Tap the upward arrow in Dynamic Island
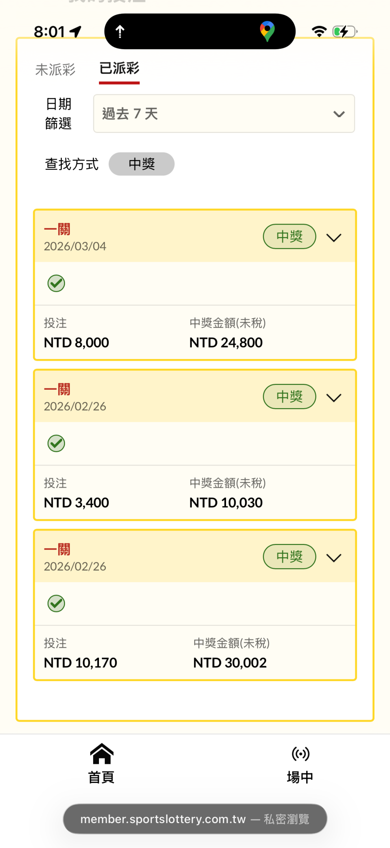The width and height of the screenshot is (390, 848). pyautogui.click(x=120, y=32)
